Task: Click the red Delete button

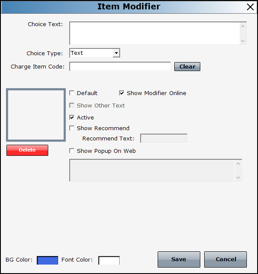Action: pyautogui.click(x=27, y=150)
